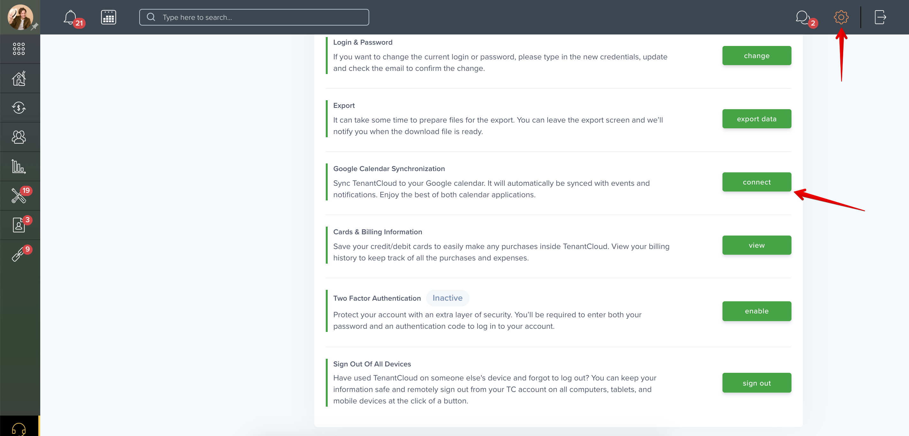Click the Export section heading
Image resolution: width=909 pixels, height=436 pixels.
click(x=344, y=105)
